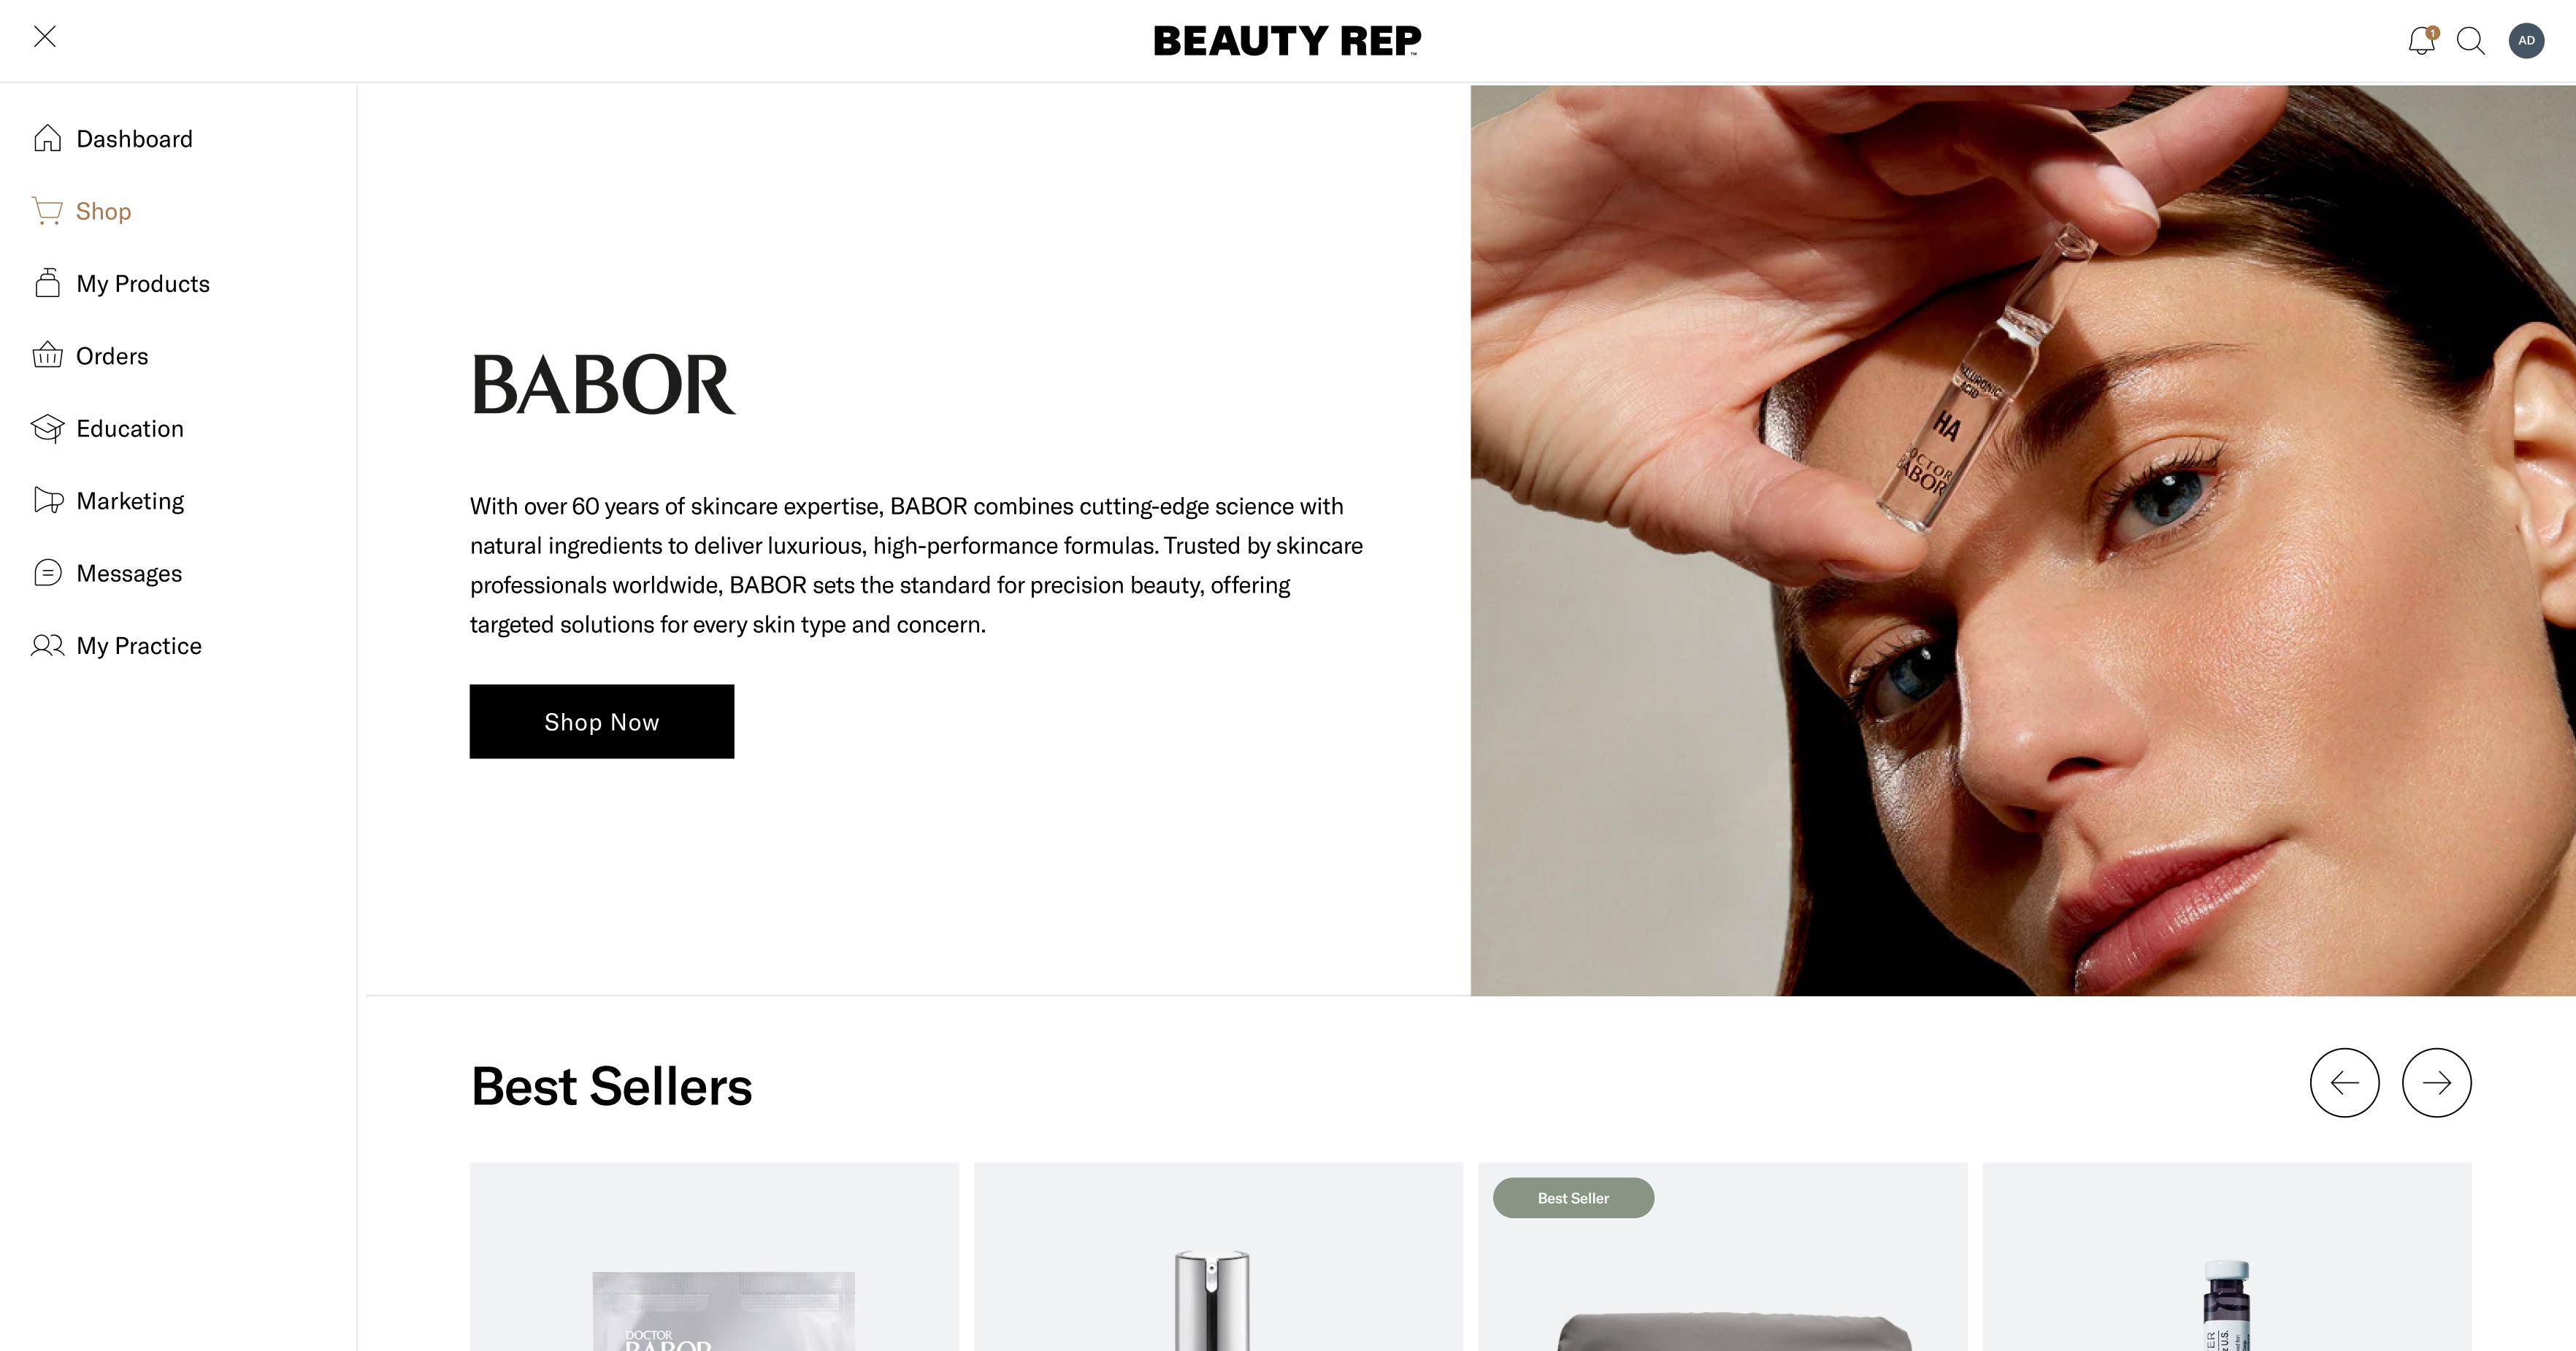The width and height of the screenshot is (2576, 1351).
Task: Show previous Best Sellers with left arrow
Action: 2344,1082
